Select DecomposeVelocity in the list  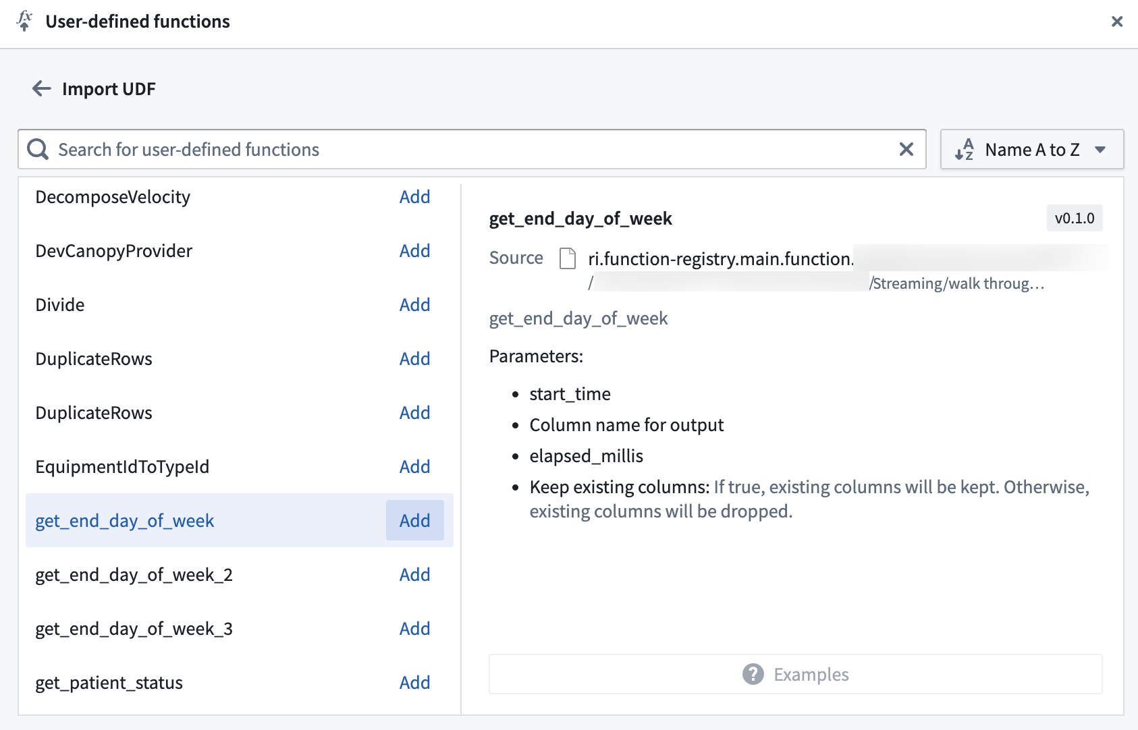[113, 196]
